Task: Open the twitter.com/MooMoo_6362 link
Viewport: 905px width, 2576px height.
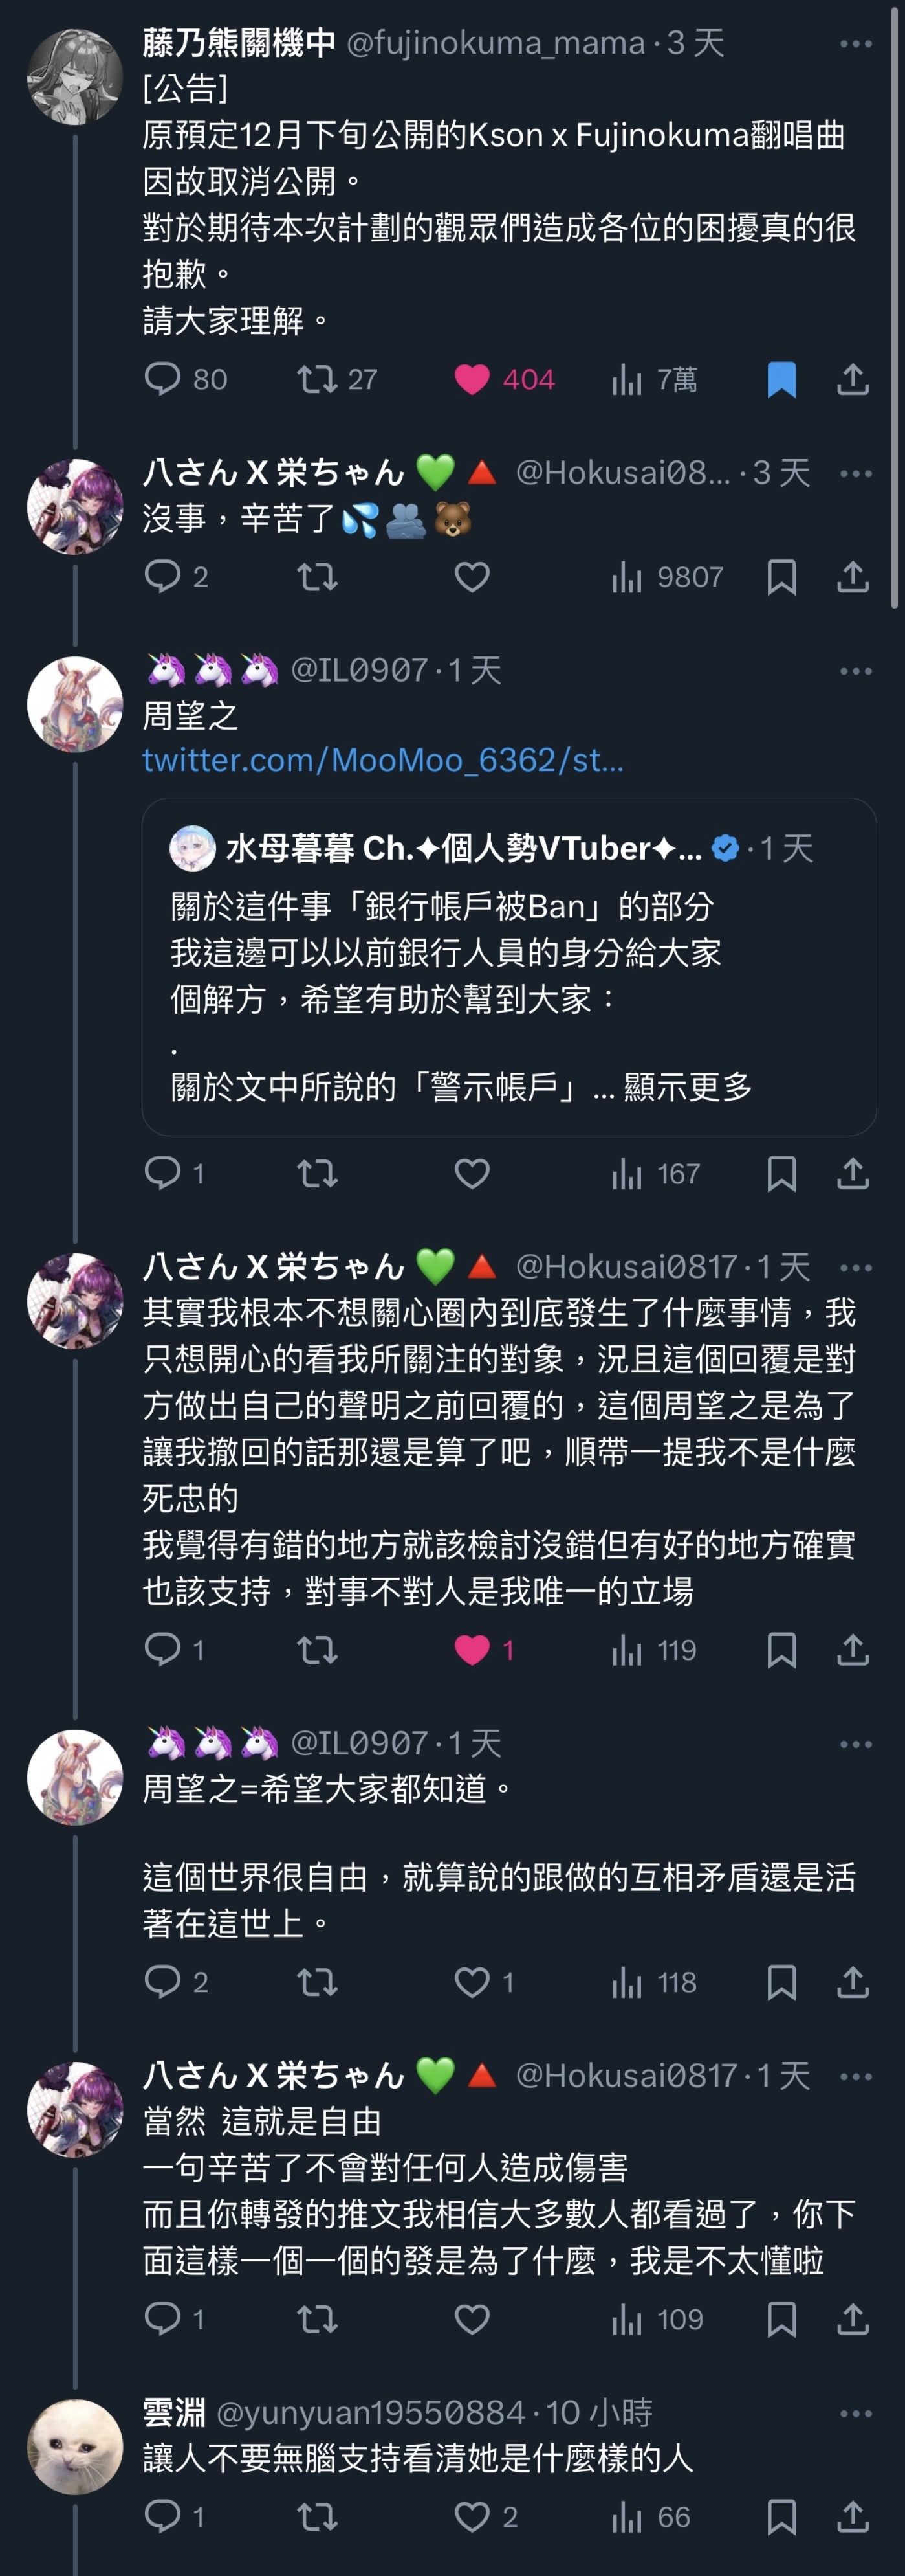Action: pyautogui.click(x=382, y=760)
